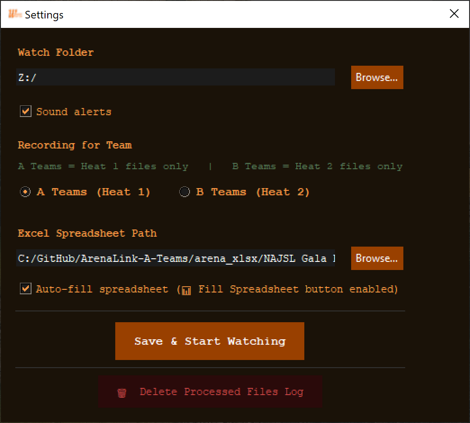Click Delete Processed Files Log button
This screenshot has width=470, height=423.
pos(210,391)
